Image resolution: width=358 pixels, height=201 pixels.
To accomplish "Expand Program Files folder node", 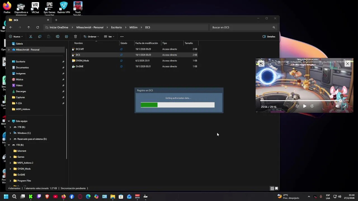I will pyautogui.click(x=10, y=181).
